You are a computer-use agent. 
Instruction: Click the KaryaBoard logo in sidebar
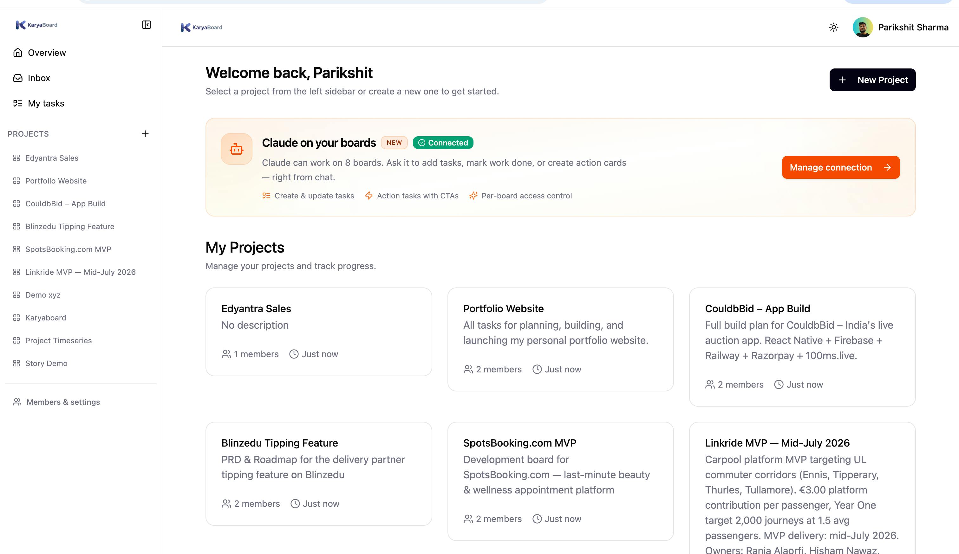[x=36, y=25]
